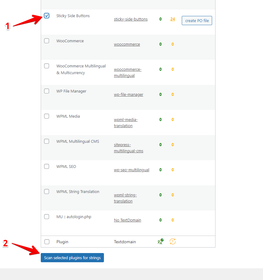263x280 pixels.
Task: Follow the wp-seo-multilingual link
Action: 131,170
